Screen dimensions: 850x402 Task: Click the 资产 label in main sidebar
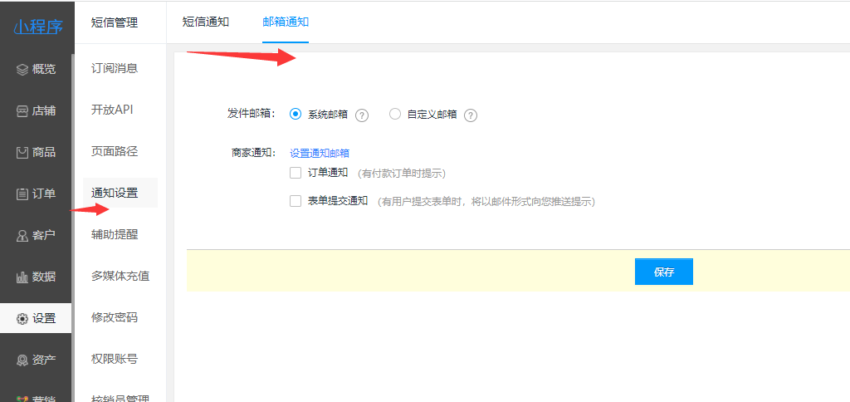coord(43,360)
